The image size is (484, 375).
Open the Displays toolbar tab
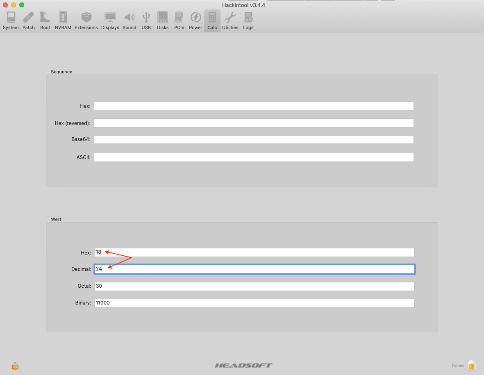coord(110,20)
